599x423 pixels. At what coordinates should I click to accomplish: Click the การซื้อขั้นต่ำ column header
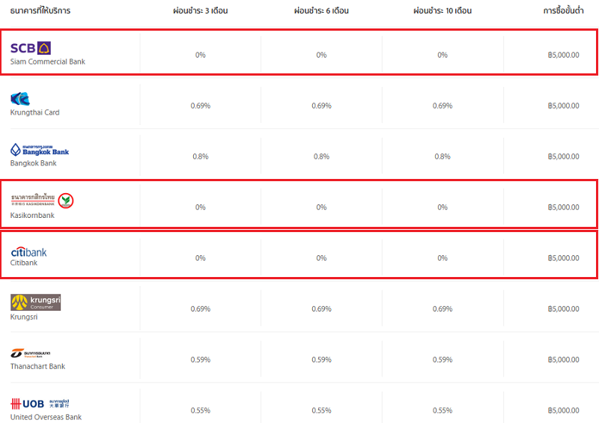point(563,11)
